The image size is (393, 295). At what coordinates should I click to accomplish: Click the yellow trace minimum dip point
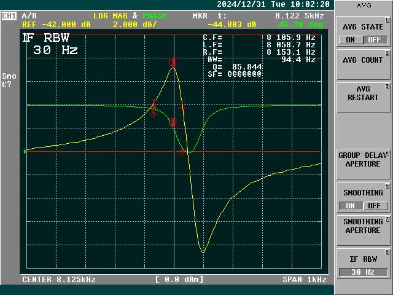coord(203,252)
